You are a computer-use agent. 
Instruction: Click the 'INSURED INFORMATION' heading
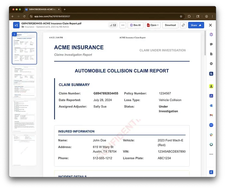pyautogui.click(x=76, y=131)
